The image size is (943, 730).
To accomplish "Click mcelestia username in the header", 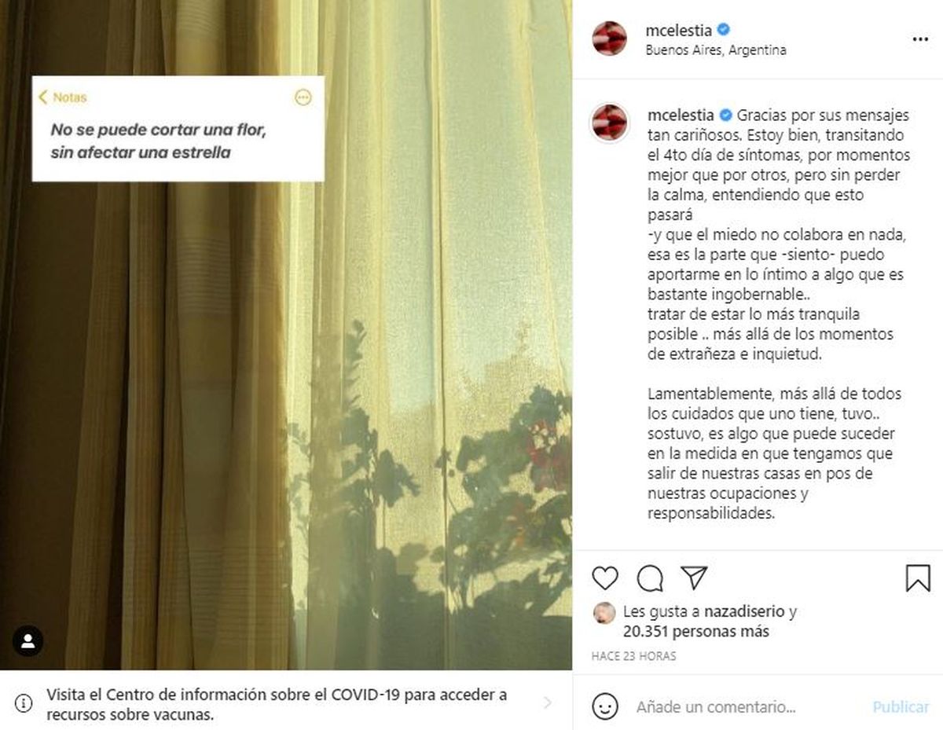I will coord(678,31).
